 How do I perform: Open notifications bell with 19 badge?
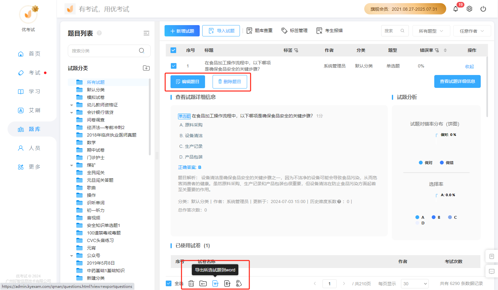click(456, 9)
